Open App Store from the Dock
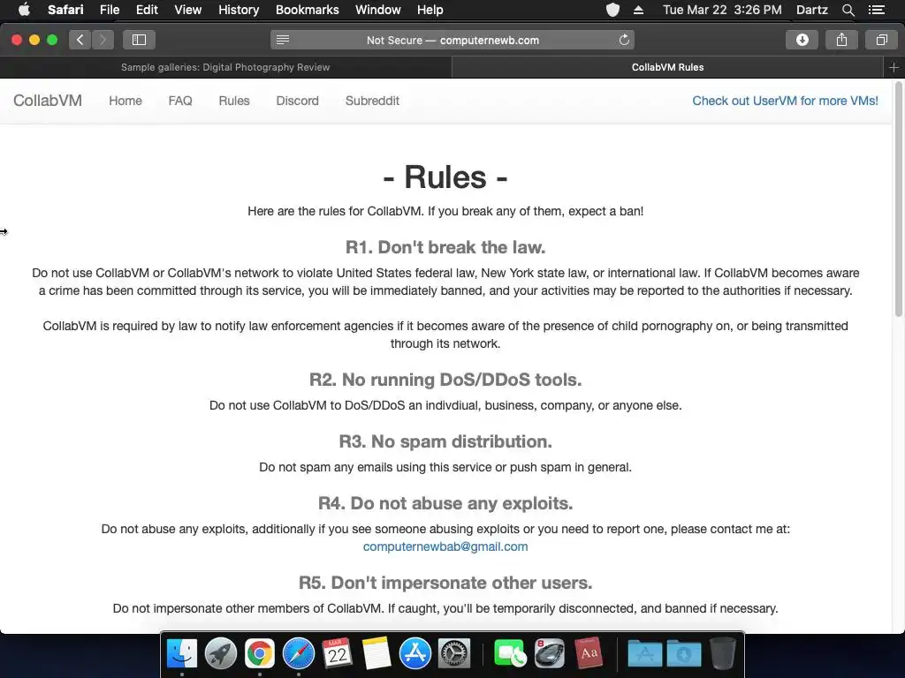 click(415, 654)
